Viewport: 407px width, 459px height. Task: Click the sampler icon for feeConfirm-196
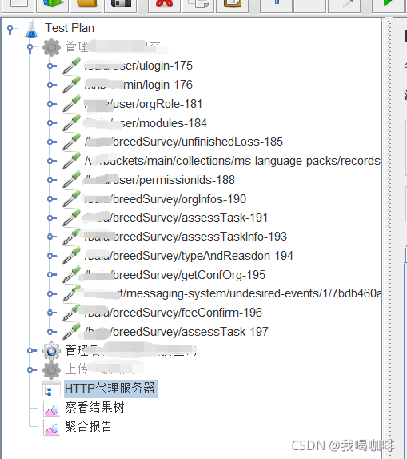coord(71,313)
